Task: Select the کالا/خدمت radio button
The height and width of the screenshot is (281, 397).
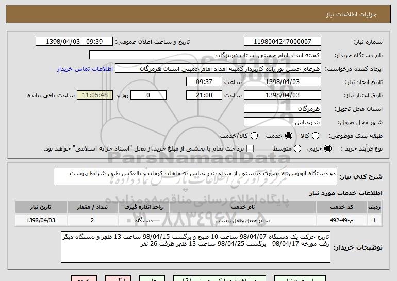Action: tap(254, 136)
